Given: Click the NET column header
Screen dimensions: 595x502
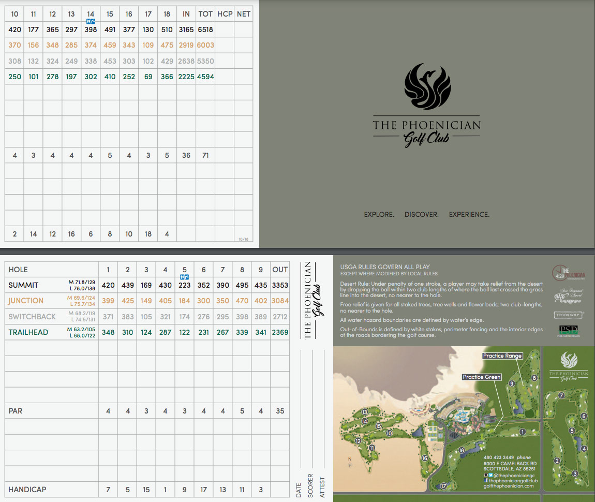Looking at the screenshot, I should (x=244, y=14).
